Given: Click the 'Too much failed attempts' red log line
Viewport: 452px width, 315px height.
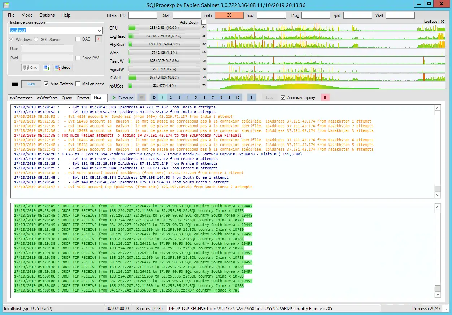Looking at the screenshot, I should (x=128, y=136).
